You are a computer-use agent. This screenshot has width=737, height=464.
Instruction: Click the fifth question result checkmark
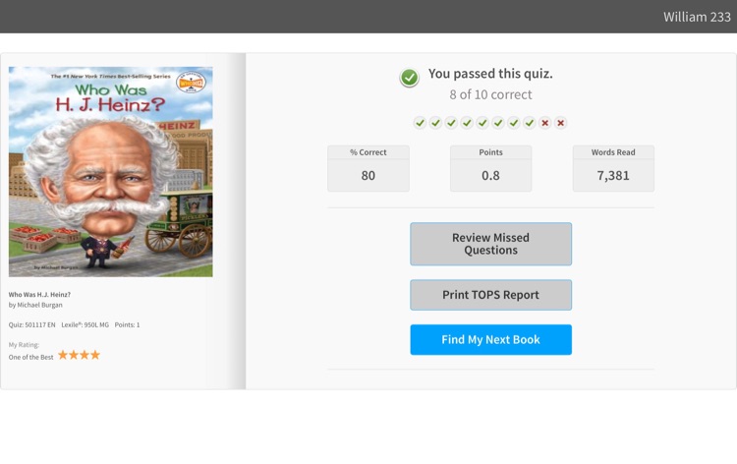click(482, 123)
